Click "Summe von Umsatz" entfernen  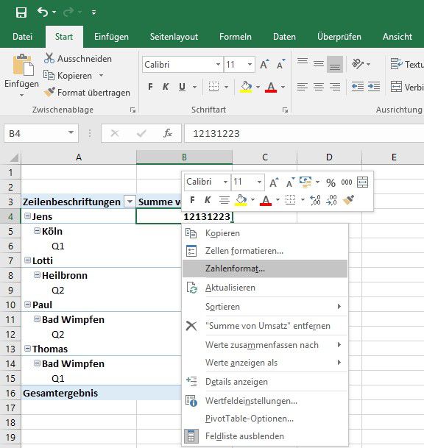265,326
